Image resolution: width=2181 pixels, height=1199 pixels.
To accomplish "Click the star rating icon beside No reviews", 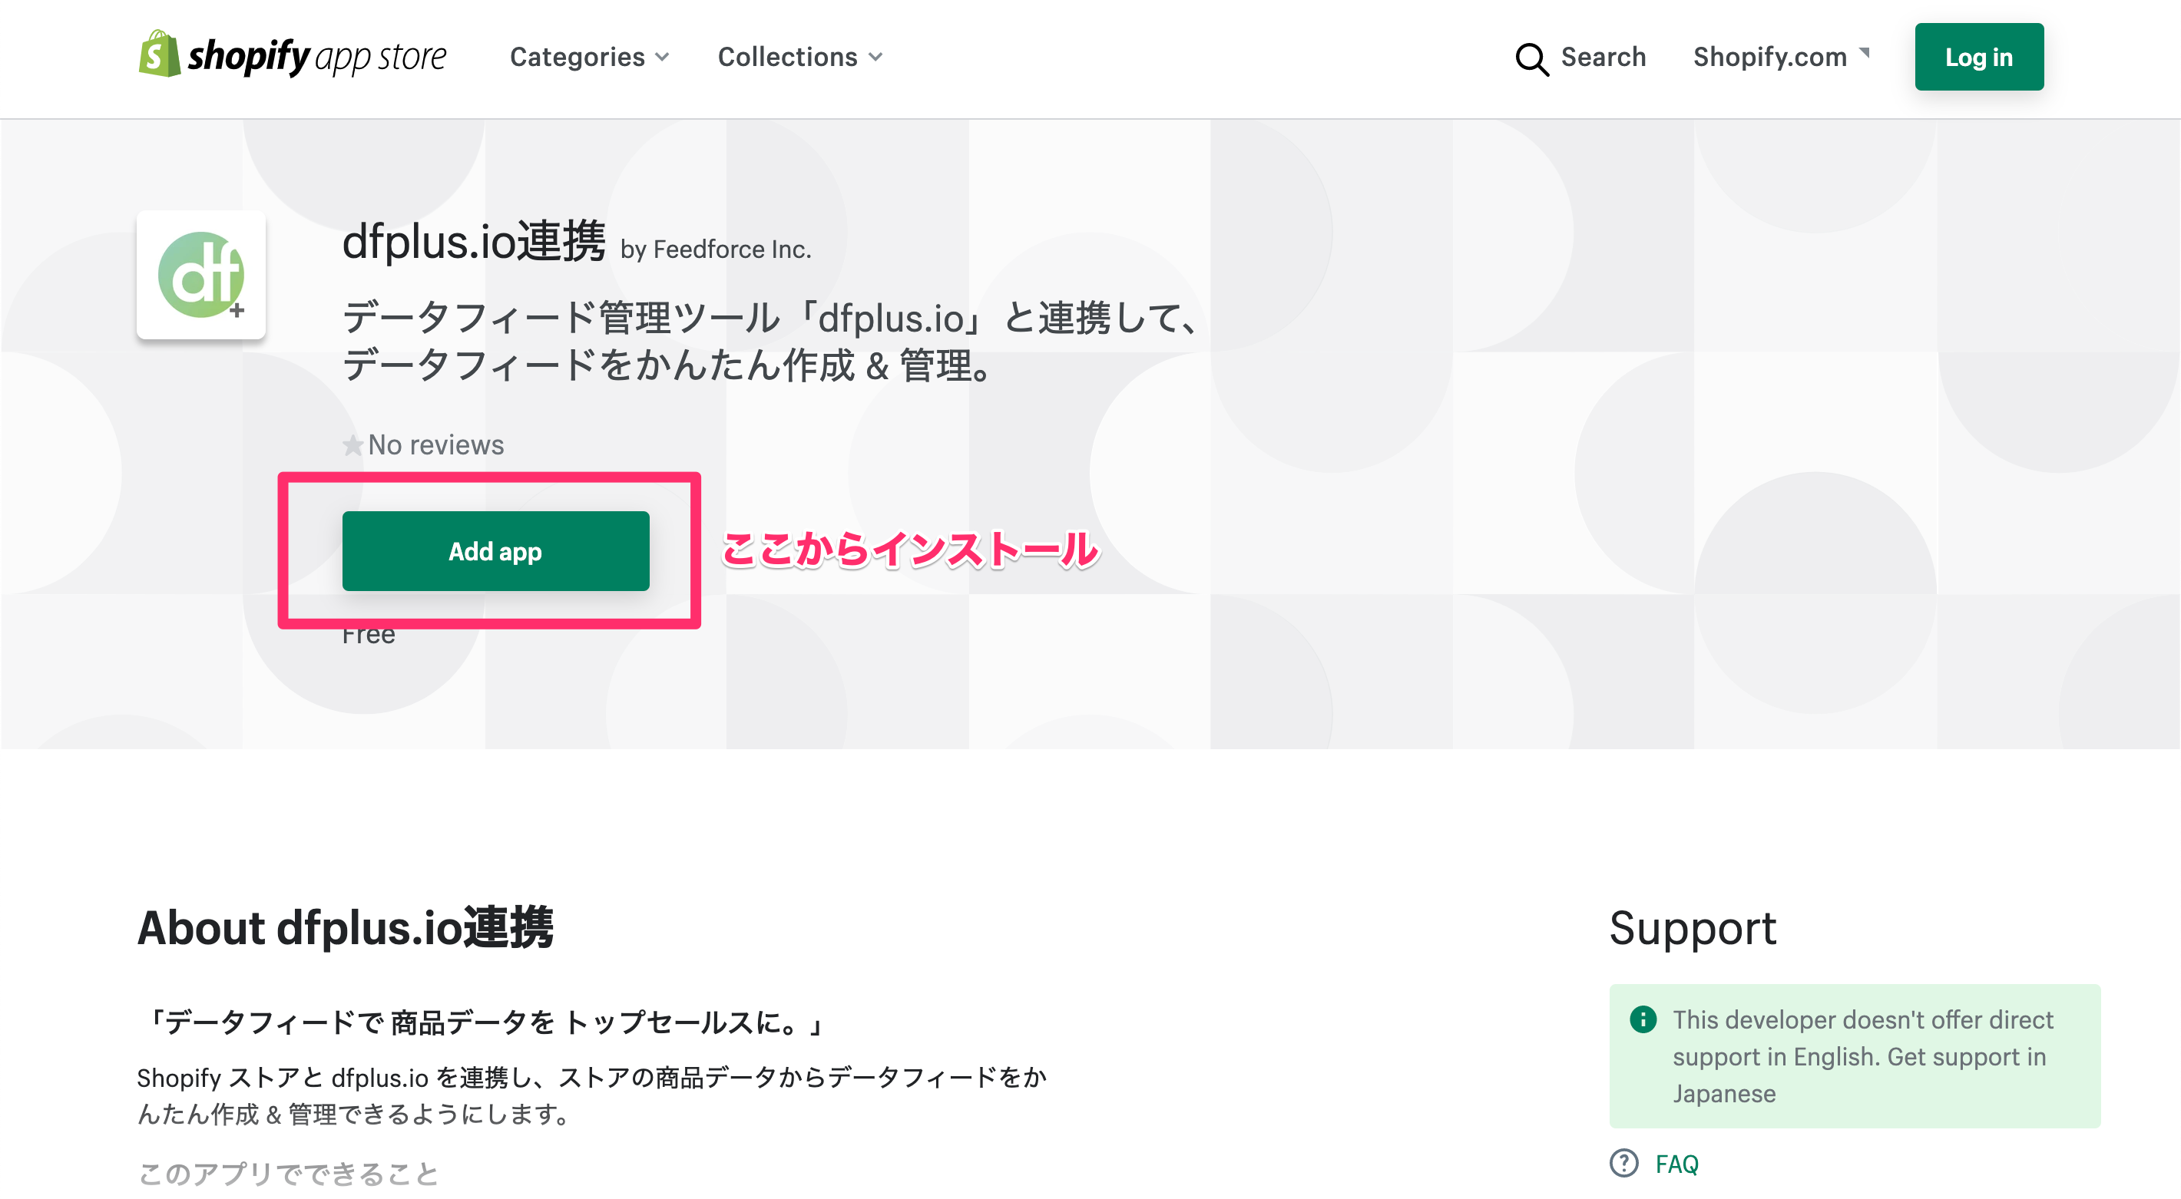I will click(352, 445).
